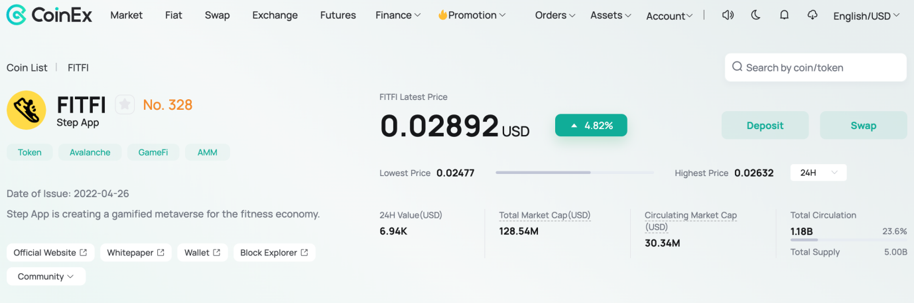Click the Deposit button
Screen dimensions: 914x303
(765, 125)
